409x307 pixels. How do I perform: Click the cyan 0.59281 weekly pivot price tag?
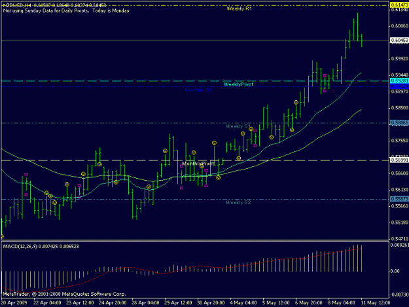pos(399,81)
